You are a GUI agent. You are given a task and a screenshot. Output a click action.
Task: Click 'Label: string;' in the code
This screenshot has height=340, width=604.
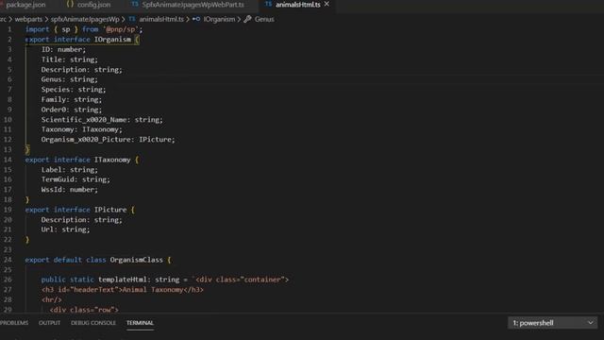pos(70,170)
